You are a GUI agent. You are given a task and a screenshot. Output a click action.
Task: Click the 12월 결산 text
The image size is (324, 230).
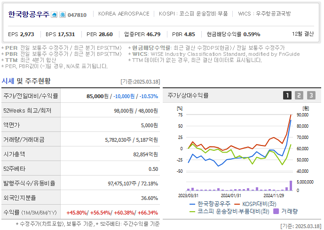point(303,34)
